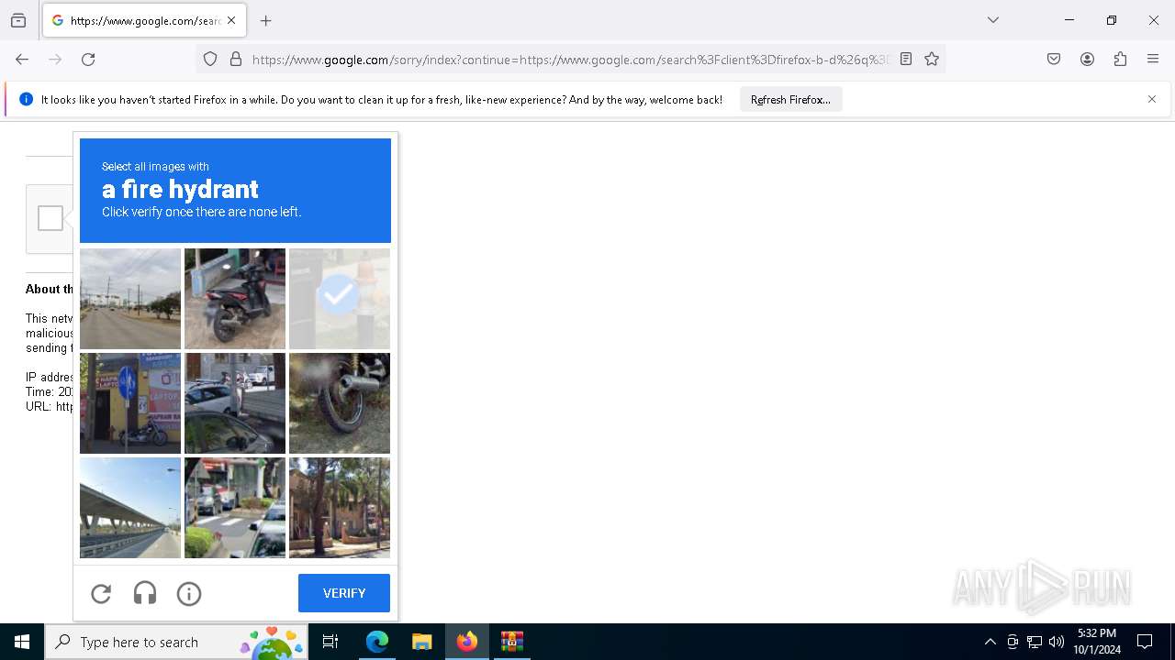Click the forward navigation arrow
Viewport: 1175px width, 660px height.
[55, 60]
